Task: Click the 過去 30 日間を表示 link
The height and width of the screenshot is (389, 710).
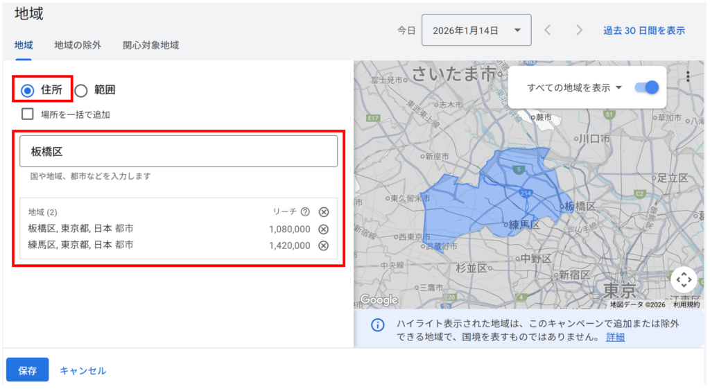Action: (x=643, y=31)
